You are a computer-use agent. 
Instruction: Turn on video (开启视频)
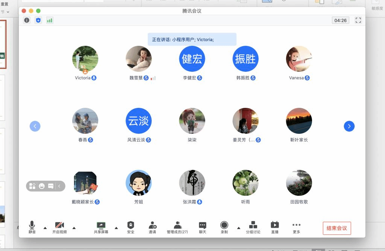tap(59, 227)
